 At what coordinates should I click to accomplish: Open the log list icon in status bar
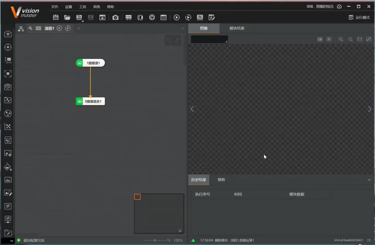tap(369, 240)
